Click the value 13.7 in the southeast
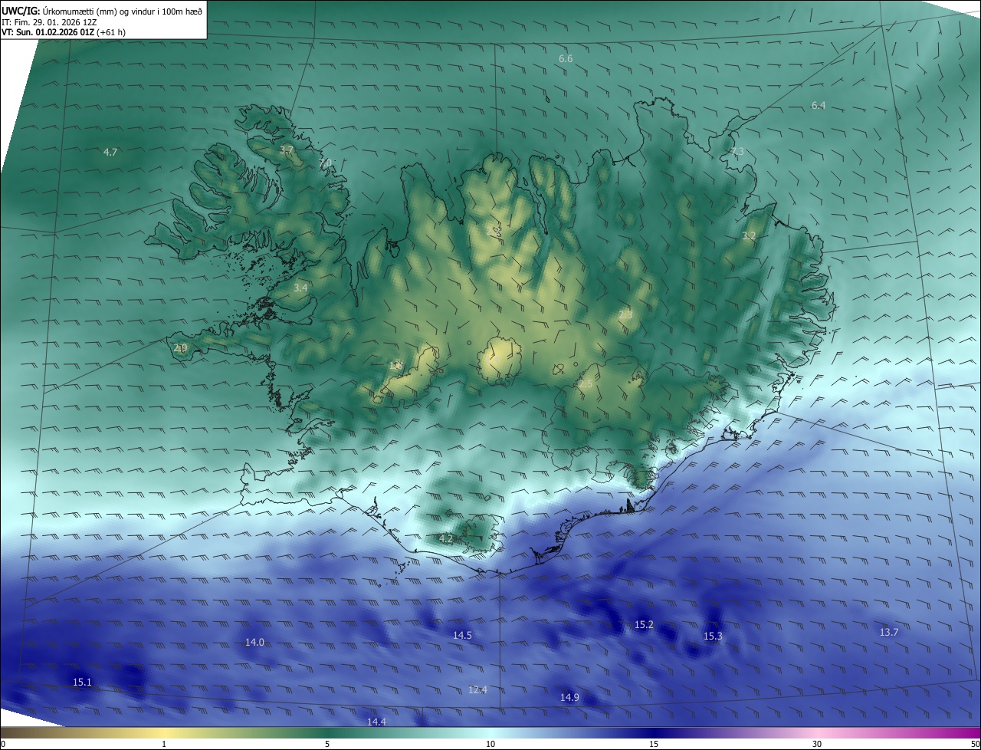Image resolution: width=981 pixels, height=750 pixels. 888,632
